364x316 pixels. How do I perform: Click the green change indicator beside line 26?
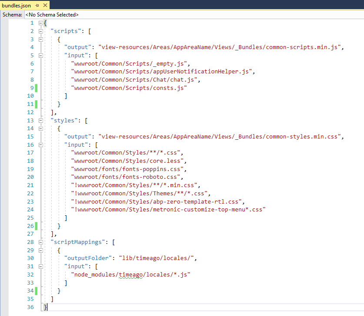35,226
